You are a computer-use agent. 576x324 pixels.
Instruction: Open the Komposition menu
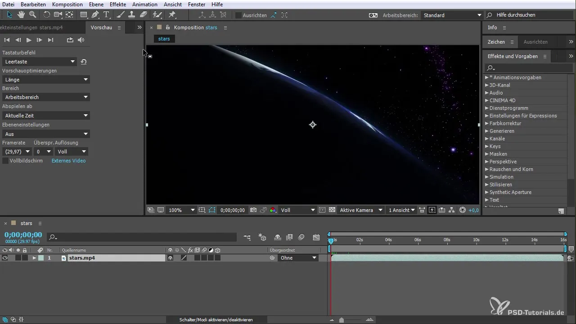[67, 4]
